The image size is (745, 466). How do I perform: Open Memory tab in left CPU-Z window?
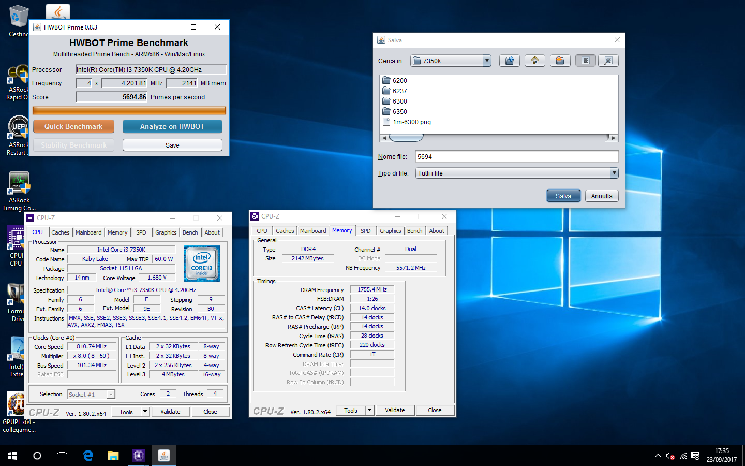click(x=117, y=232)
